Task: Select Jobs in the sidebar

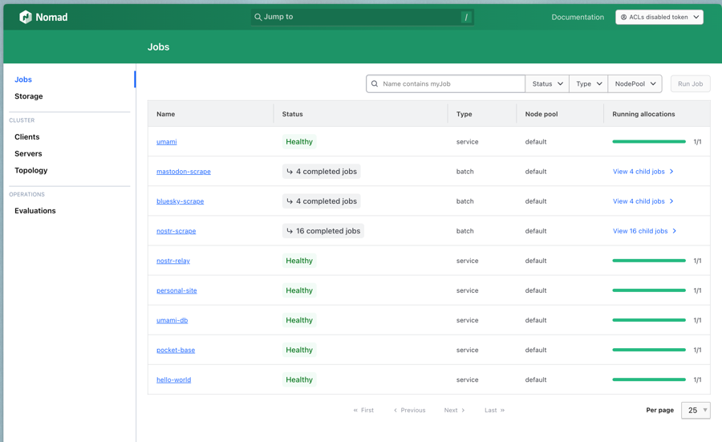Action: (23, 79)
